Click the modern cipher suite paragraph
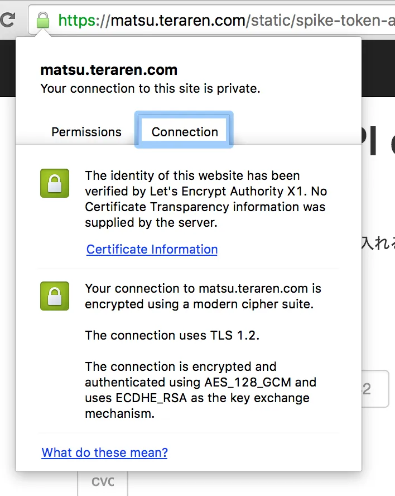This screenshot has width=395, height=496. [x=203, y=296]
